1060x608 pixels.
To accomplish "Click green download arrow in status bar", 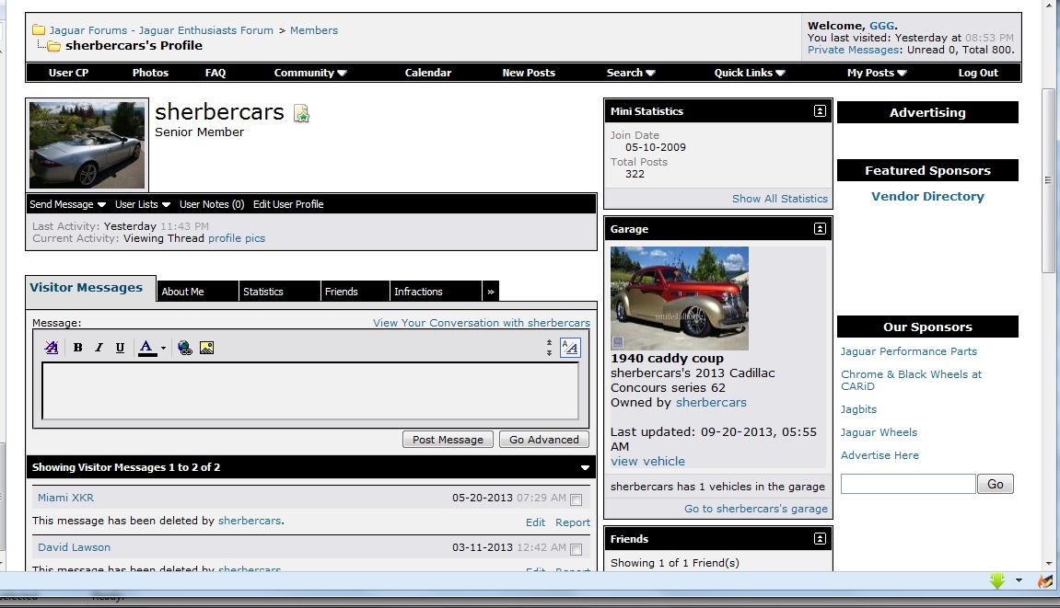I will (x=997, y=580).
